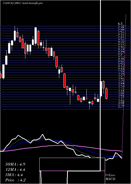The image size is (131, 184).
Task: Select the 50MA : 4.9 legend entry
Action: 15,164
